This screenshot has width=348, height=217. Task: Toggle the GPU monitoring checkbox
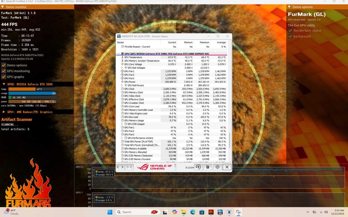click(4, 71)
